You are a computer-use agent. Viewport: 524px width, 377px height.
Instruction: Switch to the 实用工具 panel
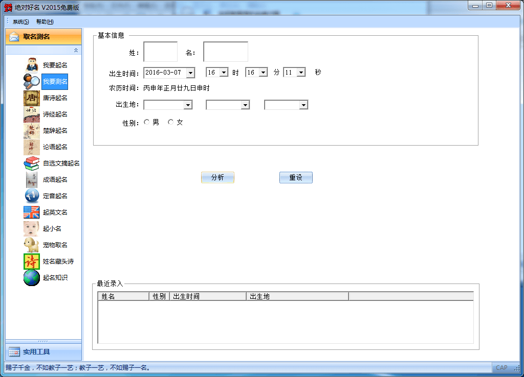click(43, 352)
